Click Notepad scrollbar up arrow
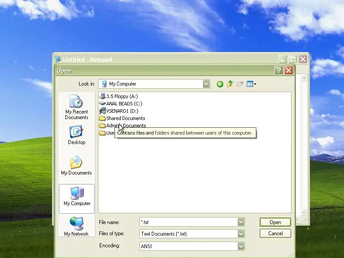The width and height of the screenshot is (344, 258). 304,78
